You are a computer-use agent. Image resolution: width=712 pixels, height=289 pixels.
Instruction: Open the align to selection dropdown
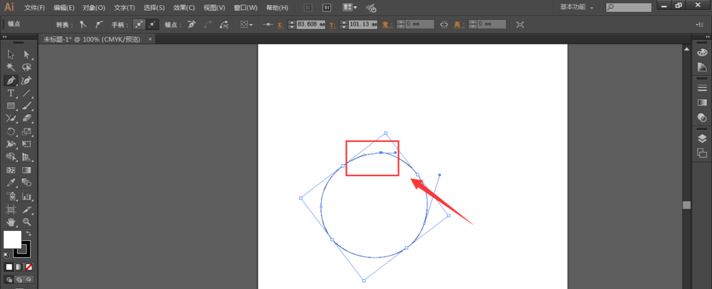[x=247, y=24]
